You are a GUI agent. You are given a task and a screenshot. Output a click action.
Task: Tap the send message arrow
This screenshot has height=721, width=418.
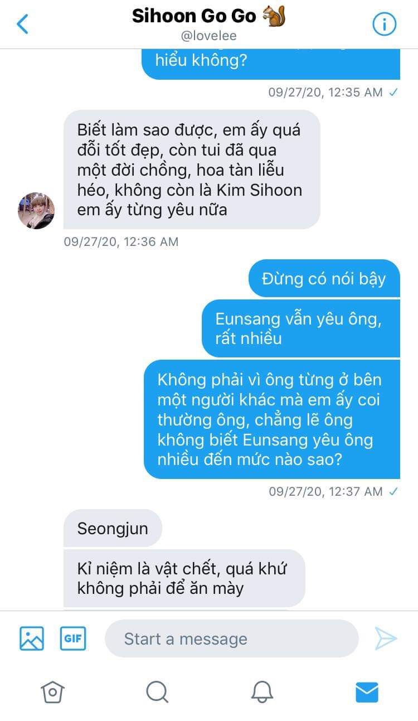(x=386, y=638)
